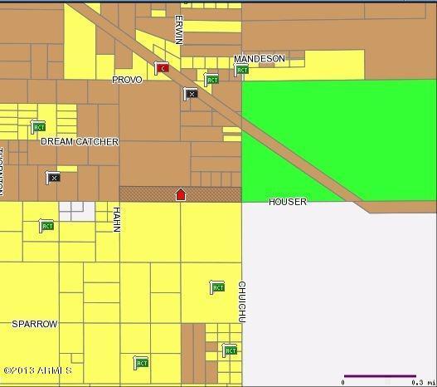Click the black X flag below Dream Catcher
Screen dimensions: 437x387
(x=53, y=178)
